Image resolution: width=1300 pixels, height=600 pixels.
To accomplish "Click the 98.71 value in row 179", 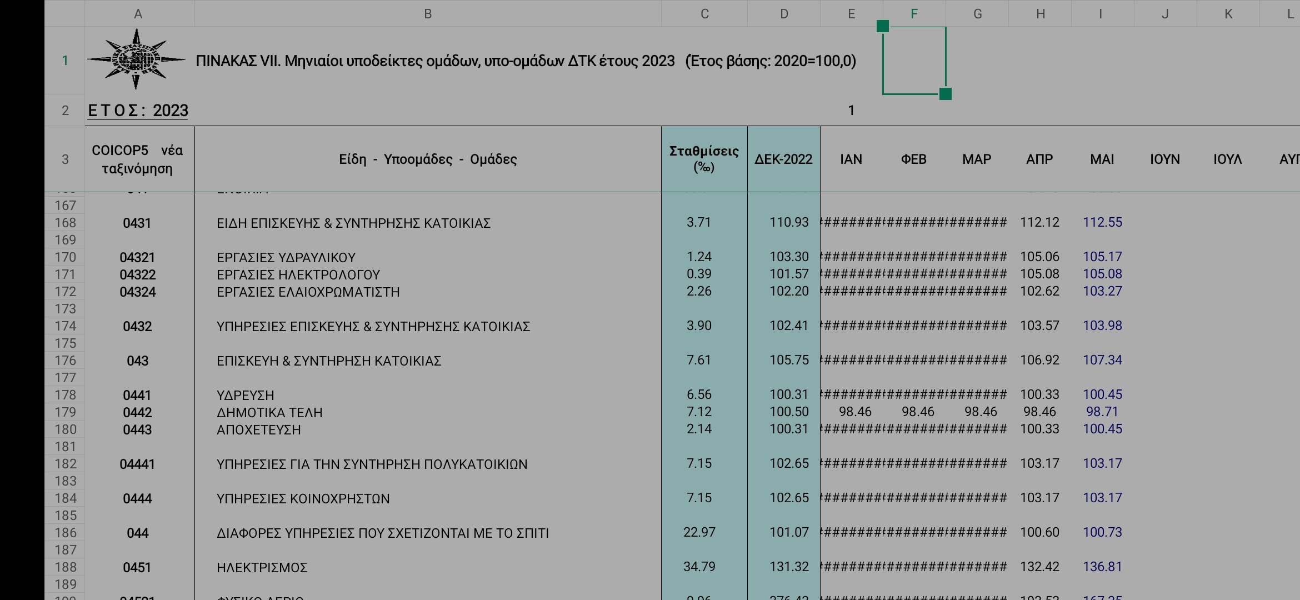I will [1102, 412].
